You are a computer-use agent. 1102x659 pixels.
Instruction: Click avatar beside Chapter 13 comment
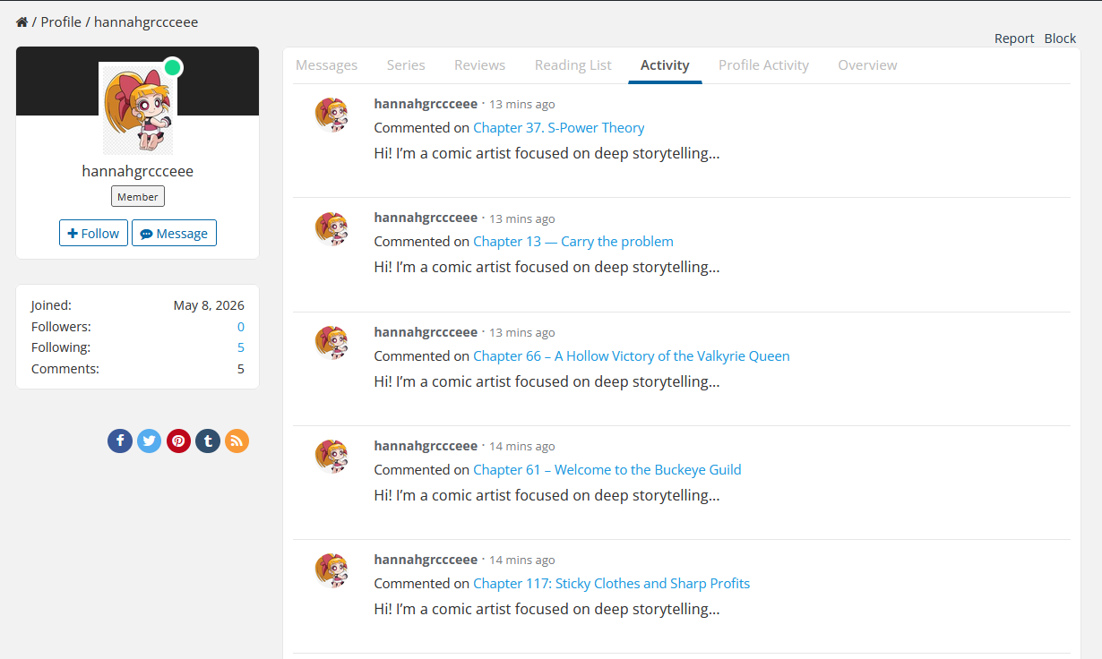coord(331,228)
